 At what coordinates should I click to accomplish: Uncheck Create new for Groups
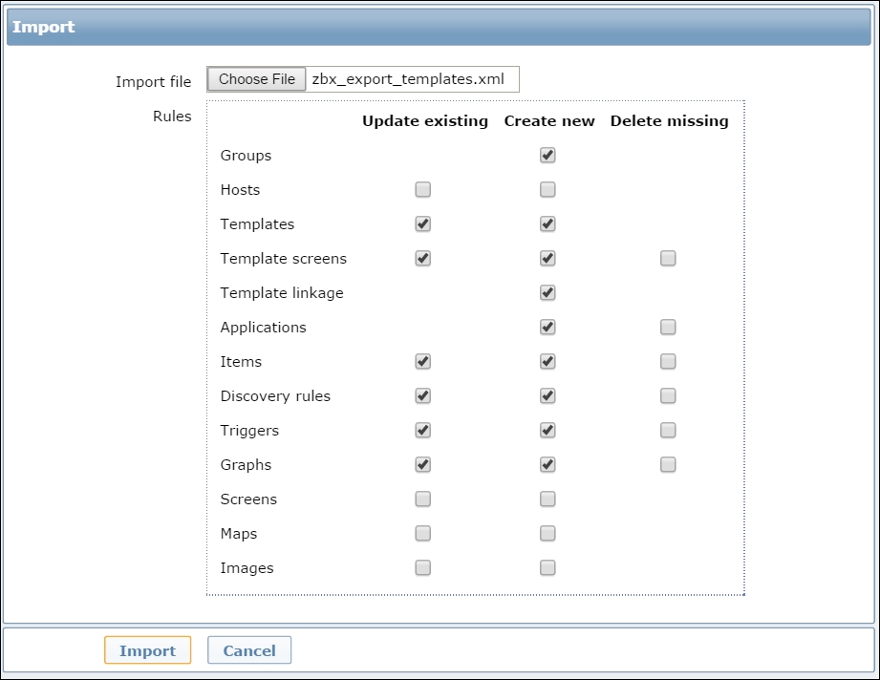click(x=547, y=156)
